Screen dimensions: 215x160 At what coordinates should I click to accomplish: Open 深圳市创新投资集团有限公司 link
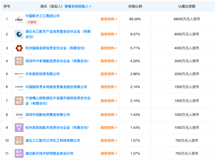point(48,115)
